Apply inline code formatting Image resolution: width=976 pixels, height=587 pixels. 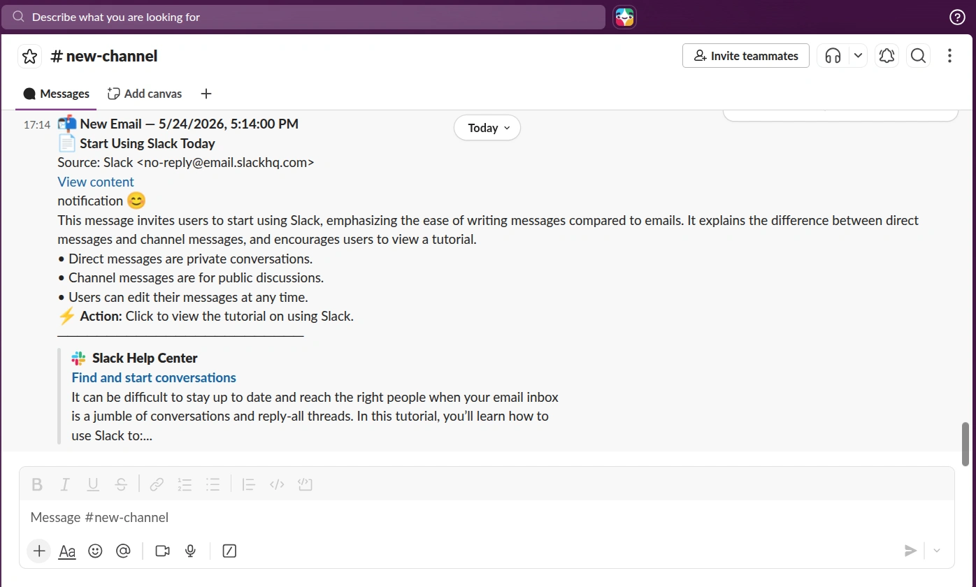277,484
